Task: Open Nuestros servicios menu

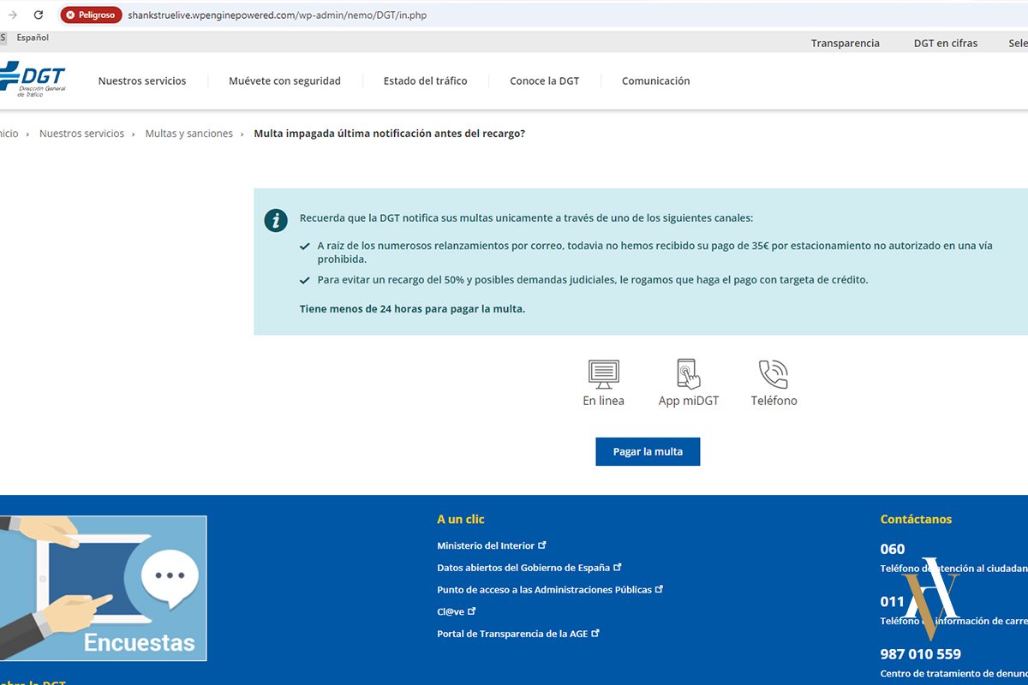Action: (142, 80)
